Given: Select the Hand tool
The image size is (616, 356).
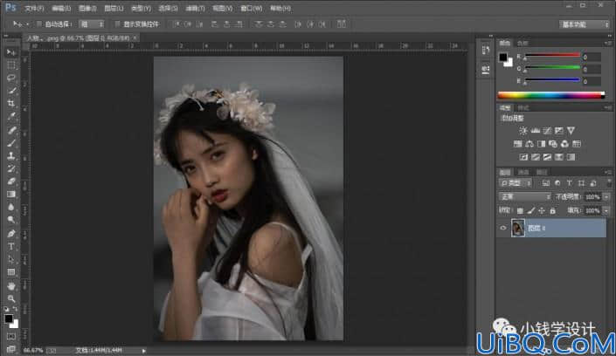Looking at the screenshot, I should [11, 285].
